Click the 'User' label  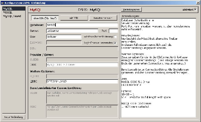tap(33, 36)
